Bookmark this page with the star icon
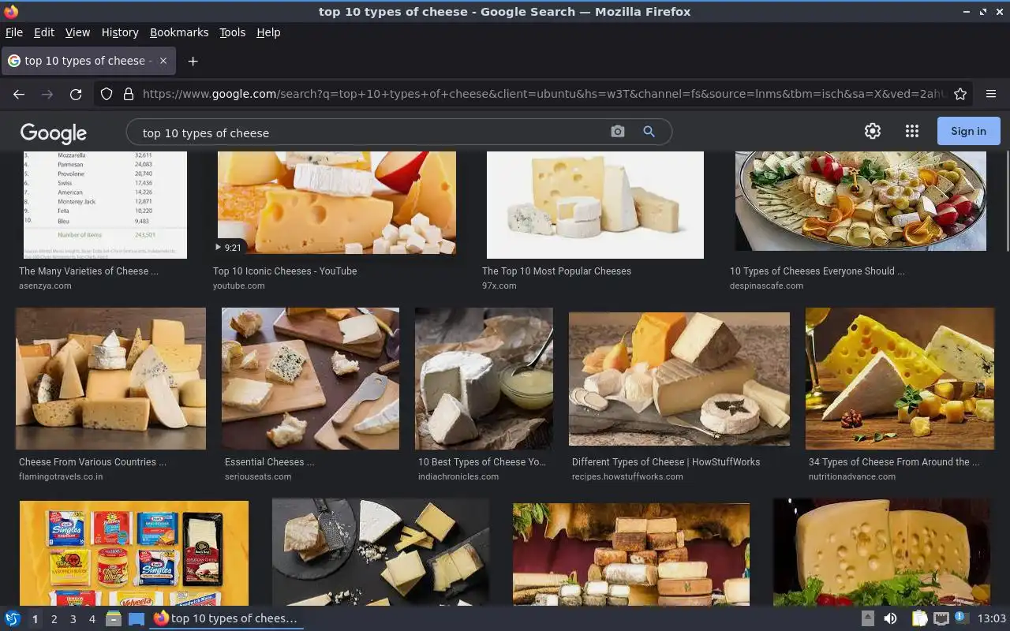1010x631 pixels. (960, 94)
